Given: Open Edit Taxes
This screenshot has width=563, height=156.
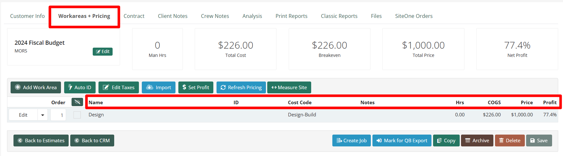Looking at the screenshot, I should (119, 87).
